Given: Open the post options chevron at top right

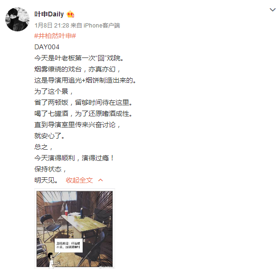Looking at the screenshot, I should tap(272, 10).
